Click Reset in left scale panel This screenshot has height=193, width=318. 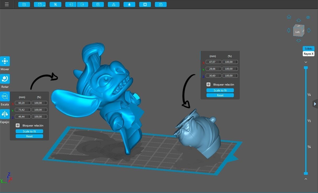[29, 136]
